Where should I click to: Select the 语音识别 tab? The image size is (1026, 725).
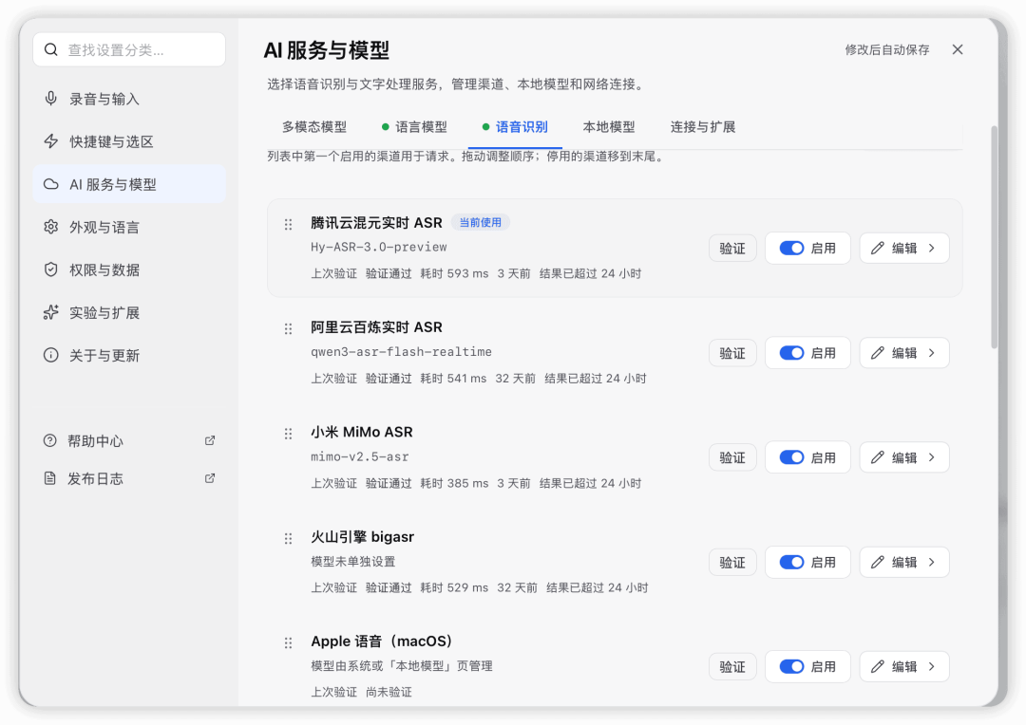(515, 127)
